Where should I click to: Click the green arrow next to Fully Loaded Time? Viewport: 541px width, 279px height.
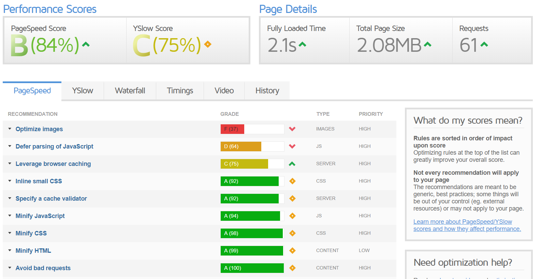pos(302,44)
